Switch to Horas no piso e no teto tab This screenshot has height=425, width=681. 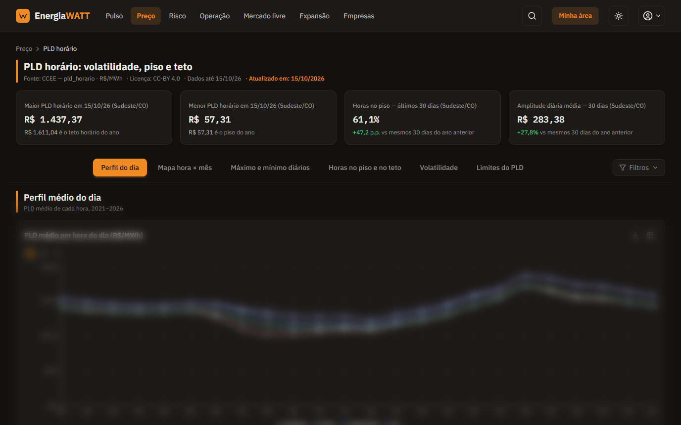tap(365, 168)
